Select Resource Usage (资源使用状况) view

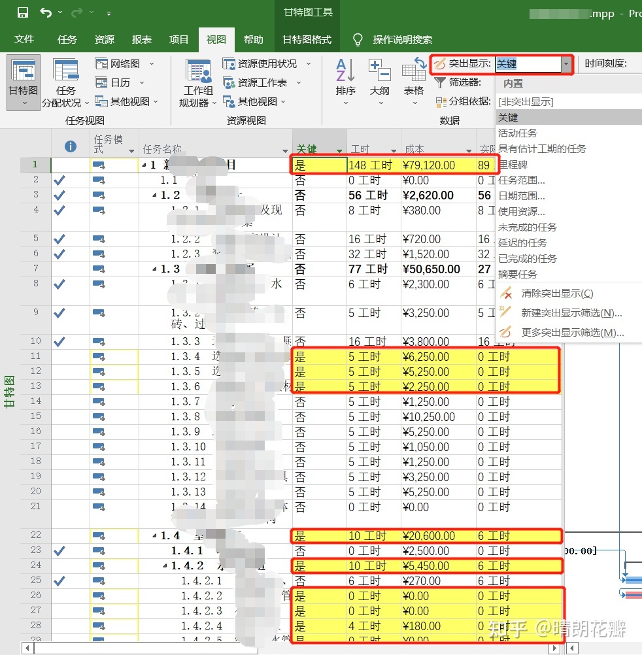[x=267, y=63]
